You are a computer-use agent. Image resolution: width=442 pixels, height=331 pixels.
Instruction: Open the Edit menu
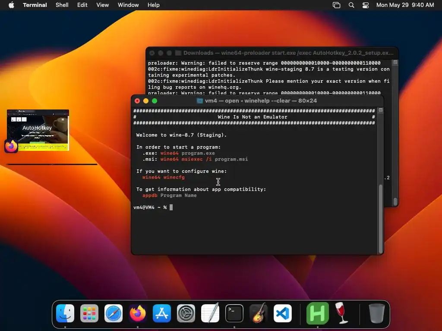[82, 5]
